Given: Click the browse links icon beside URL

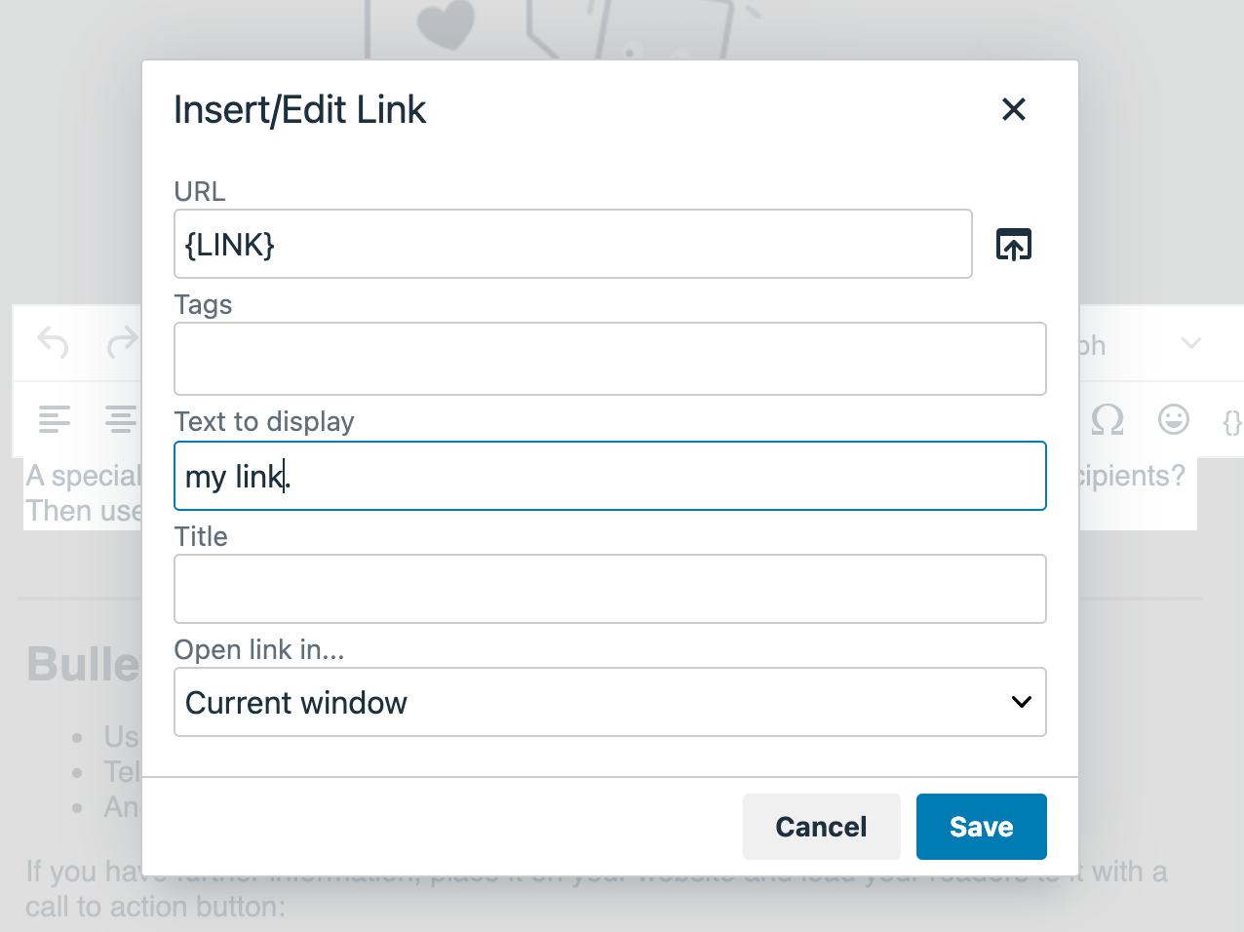Looking at the screenshot, I should point(1014,244).
